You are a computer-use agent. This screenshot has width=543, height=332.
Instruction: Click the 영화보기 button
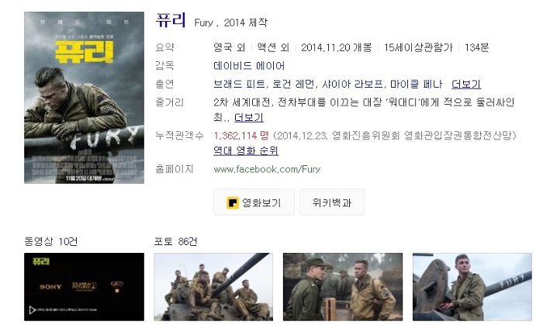tap(254, 202)
